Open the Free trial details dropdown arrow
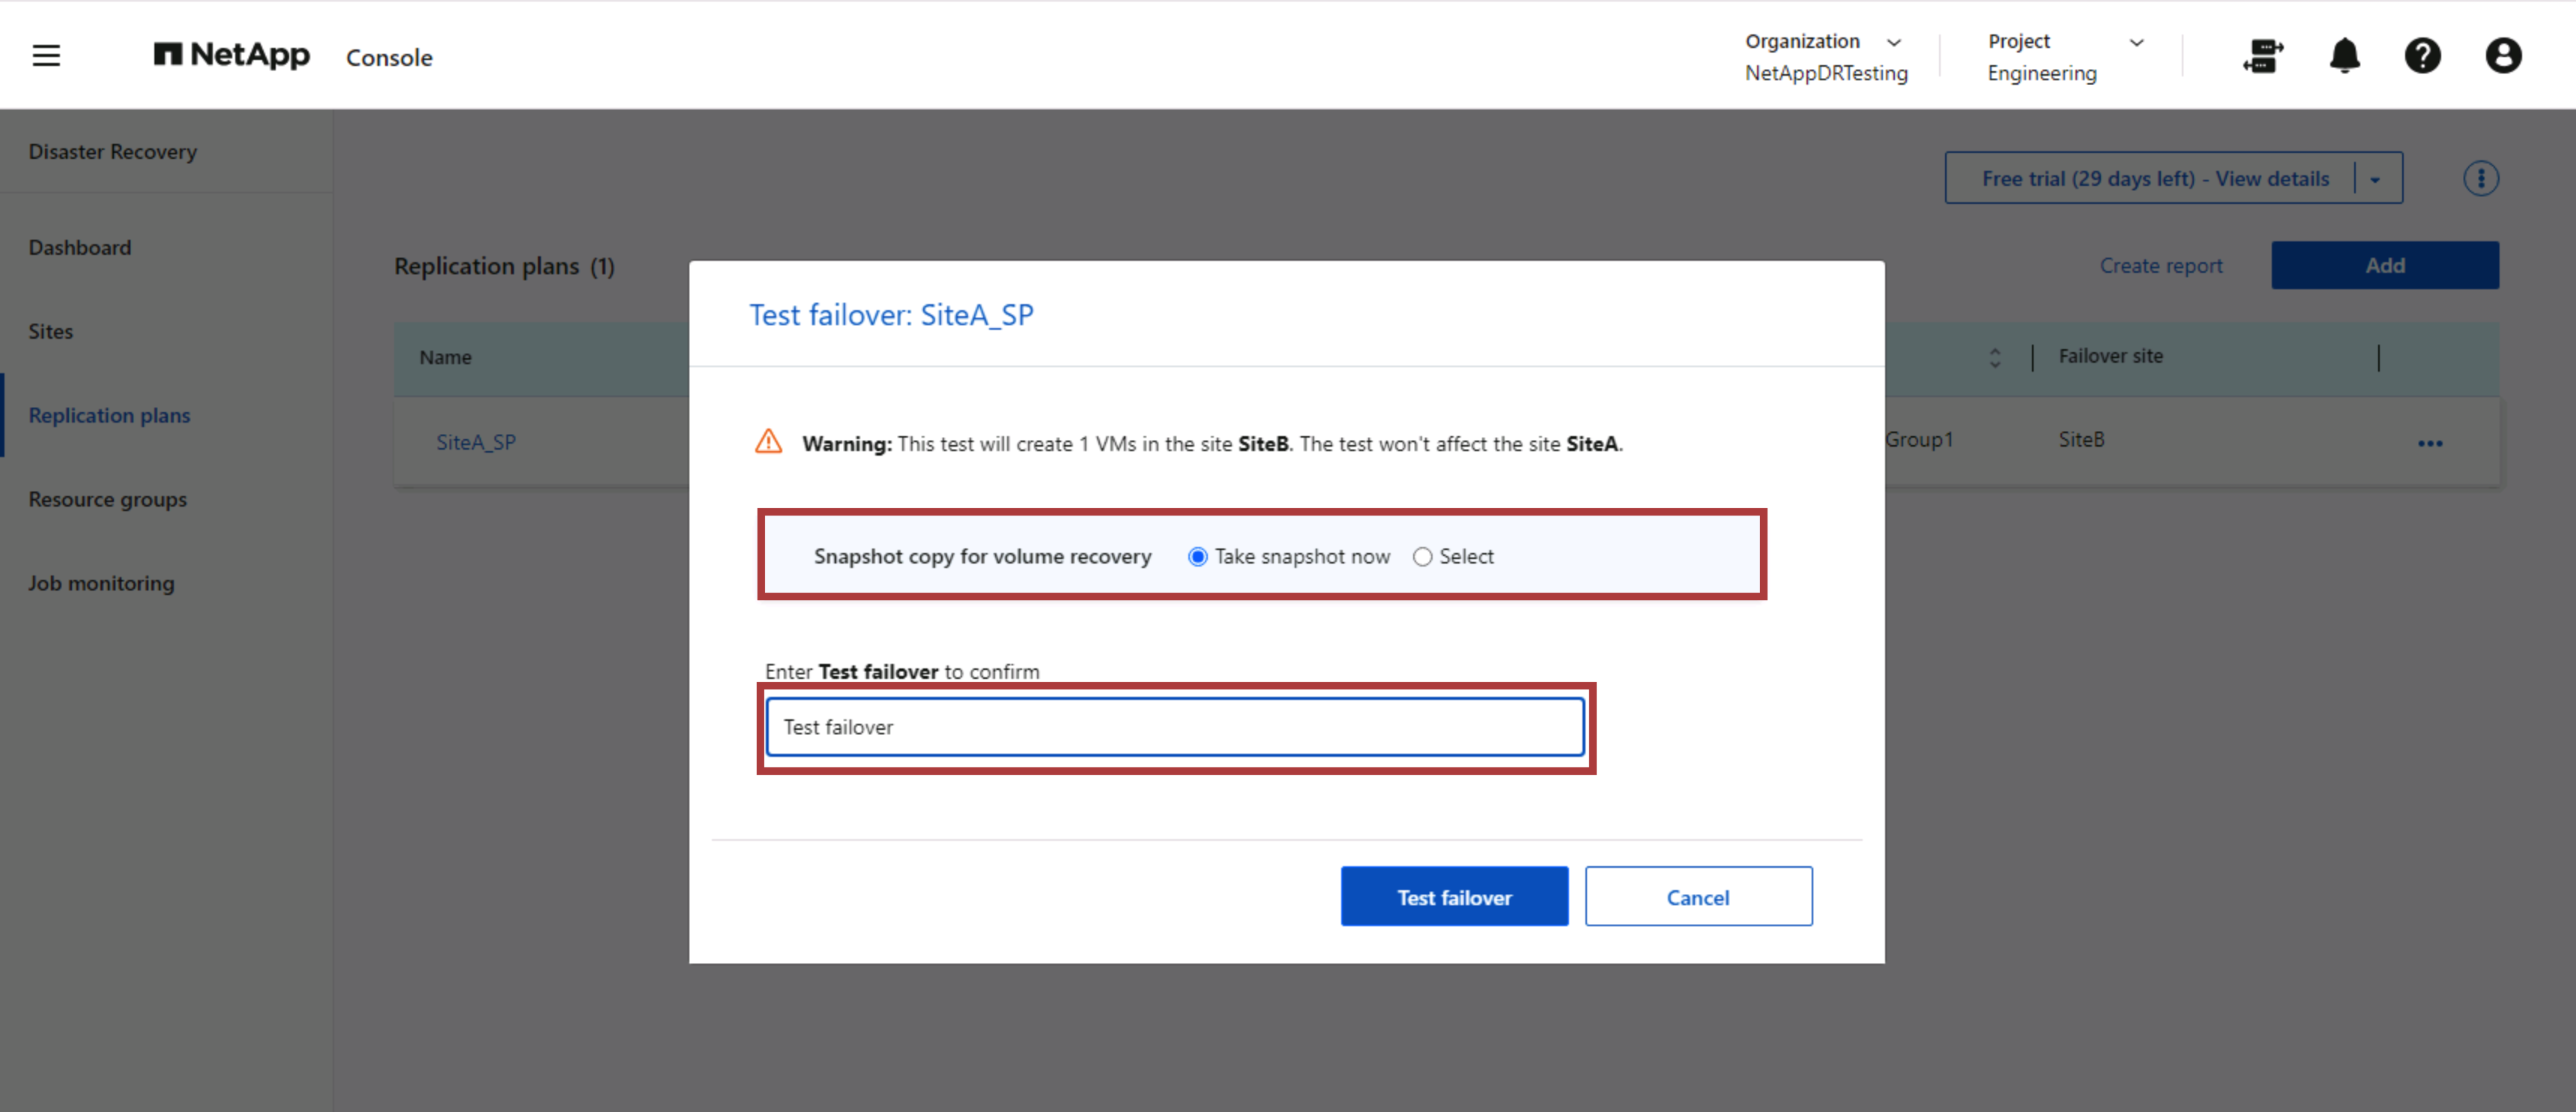Screen dimensions: 2576x1112 tap(2377, 178)
